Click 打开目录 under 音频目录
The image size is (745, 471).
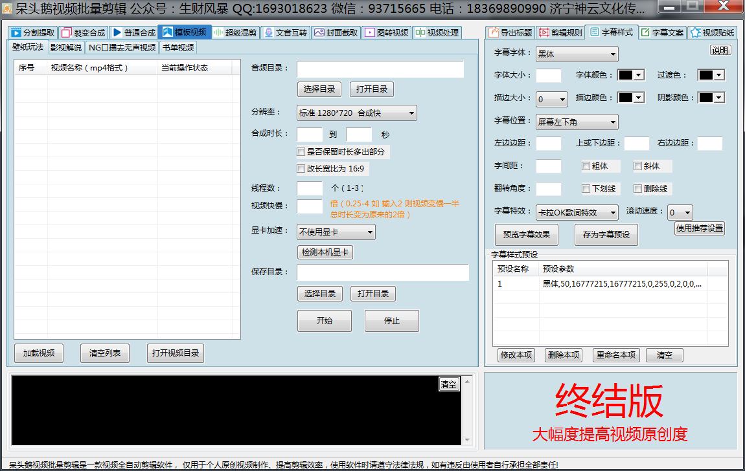[x=372, y=89]
